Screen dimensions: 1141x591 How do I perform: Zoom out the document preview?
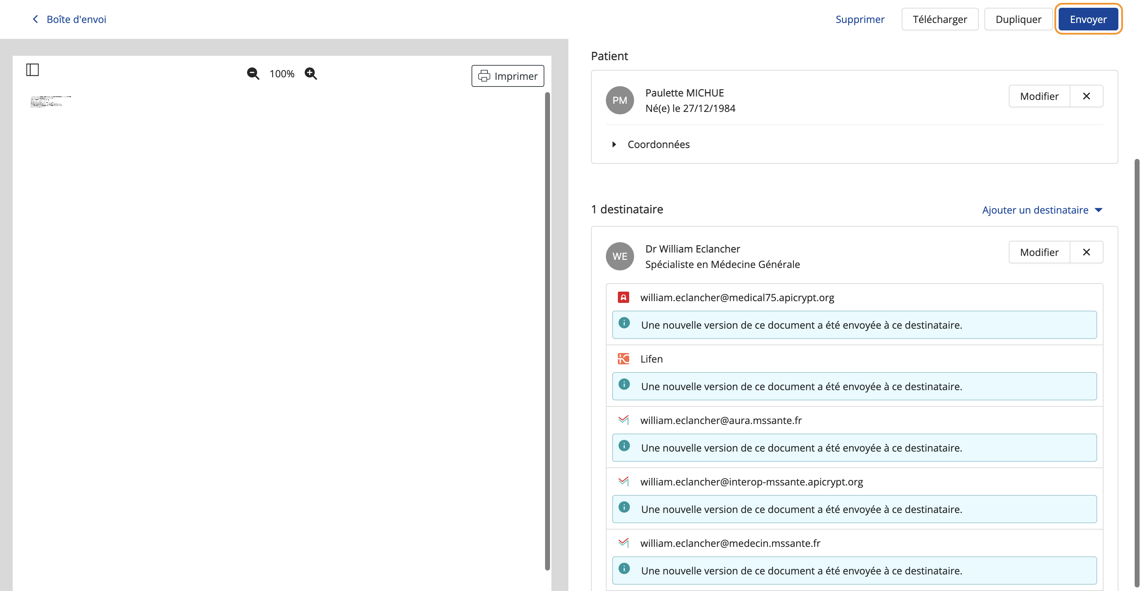[253, 73]
